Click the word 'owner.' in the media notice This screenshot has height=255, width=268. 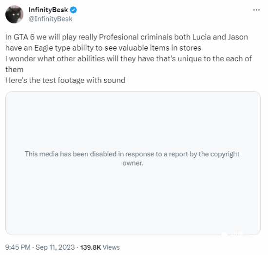click(133, 163)
